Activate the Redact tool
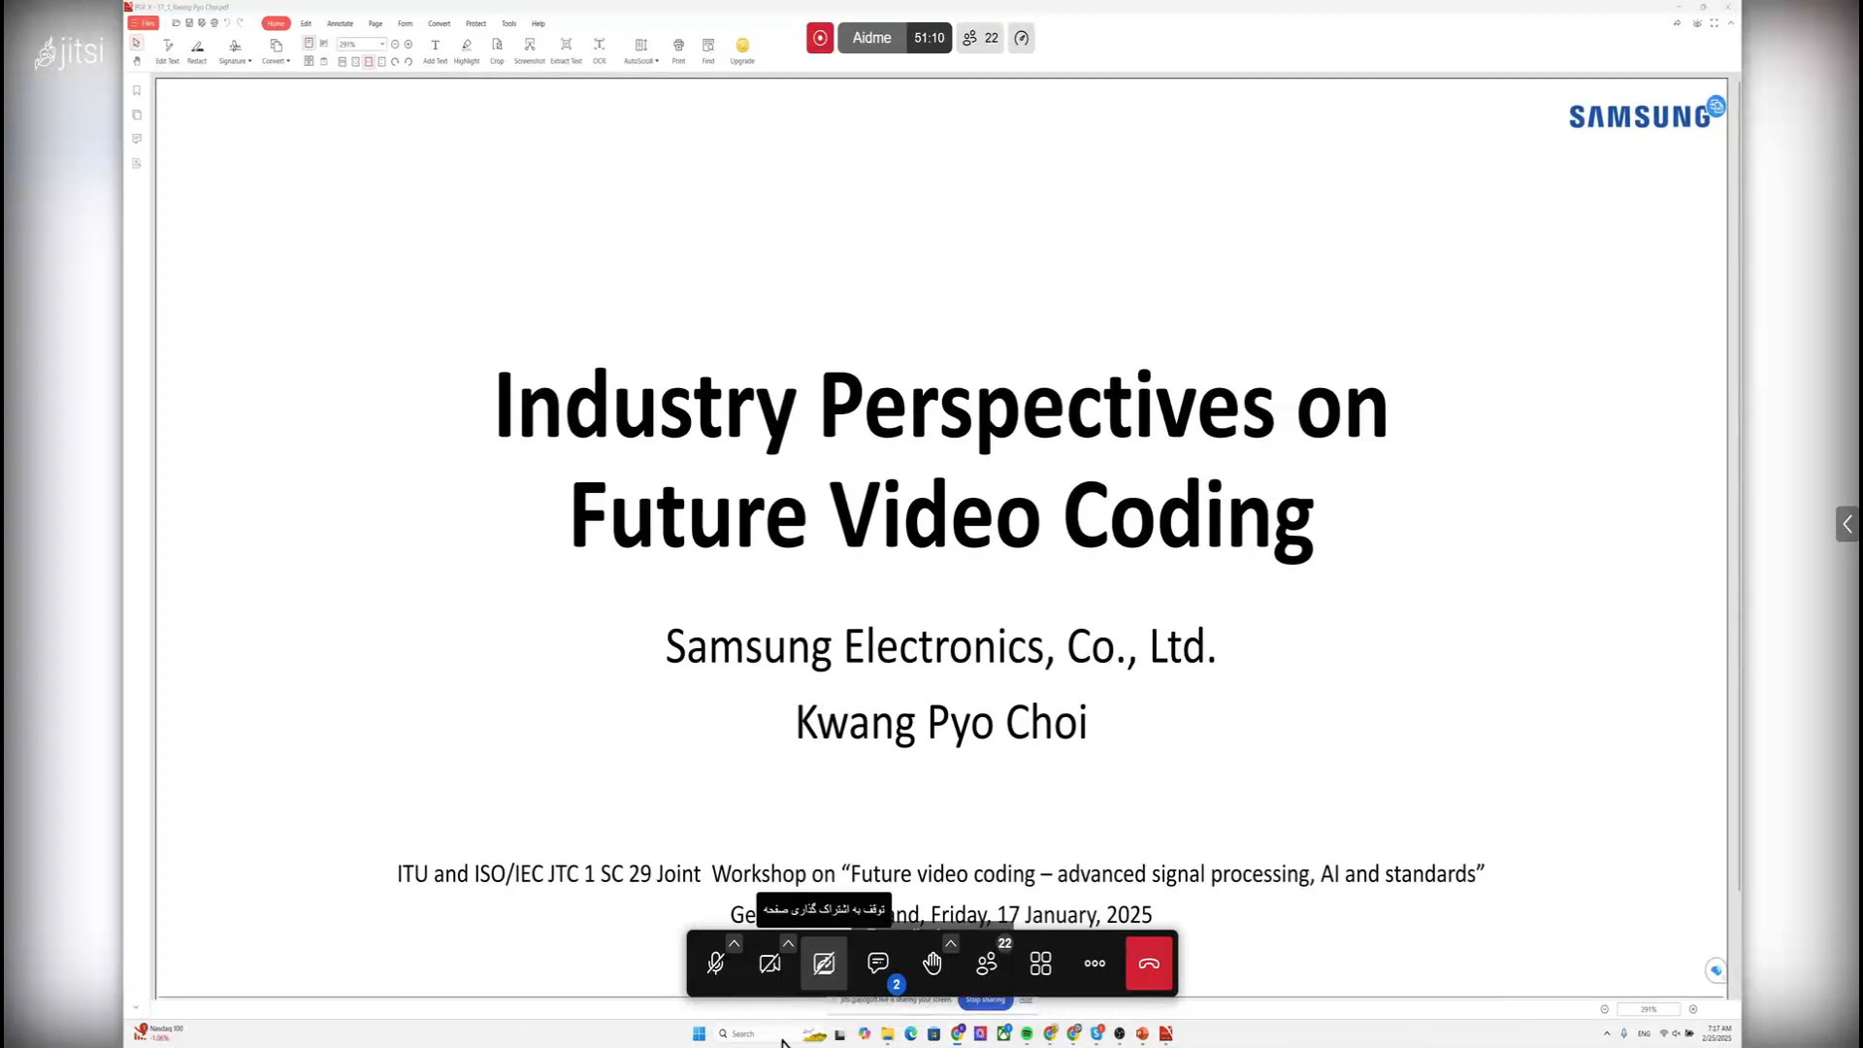 [197, 51]
